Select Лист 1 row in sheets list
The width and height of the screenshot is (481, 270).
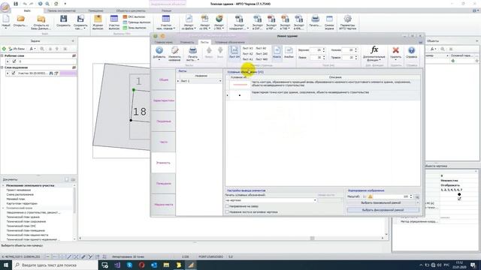tap(198, 81)
